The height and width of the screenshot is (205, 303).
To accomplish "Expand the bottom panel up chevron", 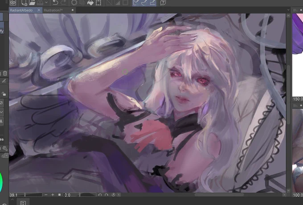I will [x=12, y=200].
